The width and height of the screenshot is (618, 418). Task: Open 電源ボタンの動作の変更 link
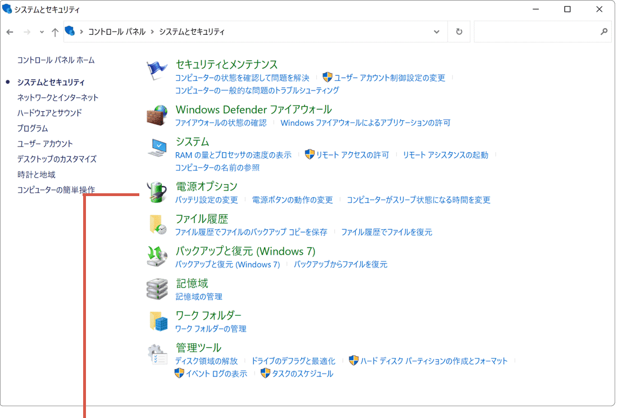292,199
